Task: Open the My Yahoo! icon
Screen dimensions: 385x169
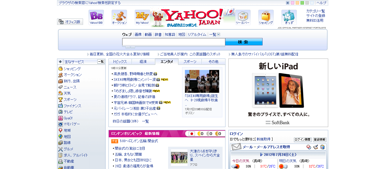Action: [x=142, y=17]
